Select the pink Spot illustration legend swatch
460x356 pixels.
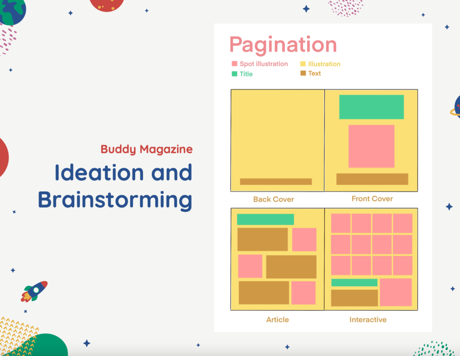coord(234,64)
